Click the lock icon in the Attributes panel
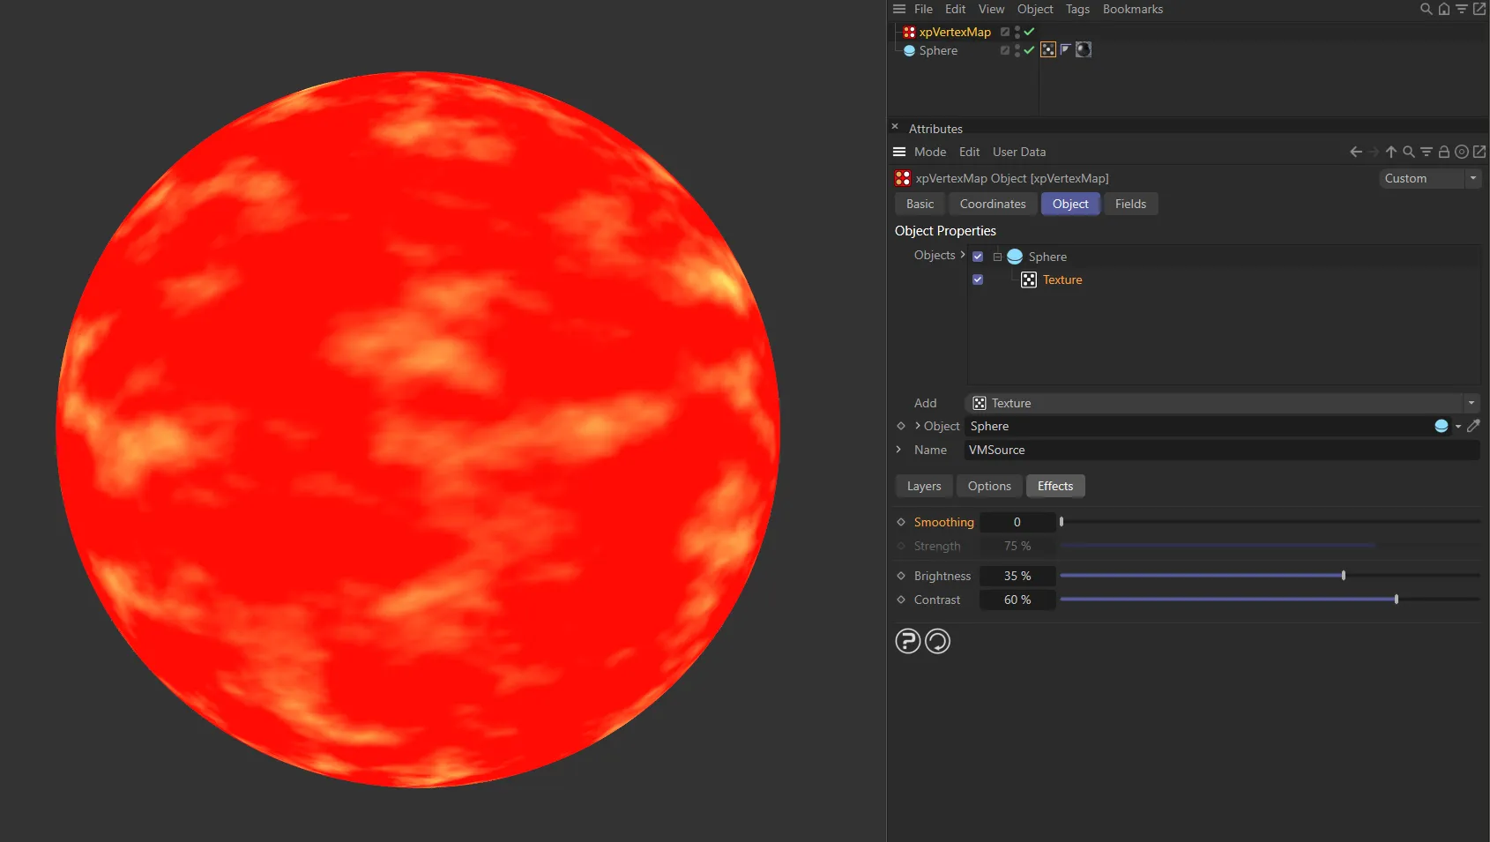The height and width of the screenshot is (842, 1490). 1444,152
